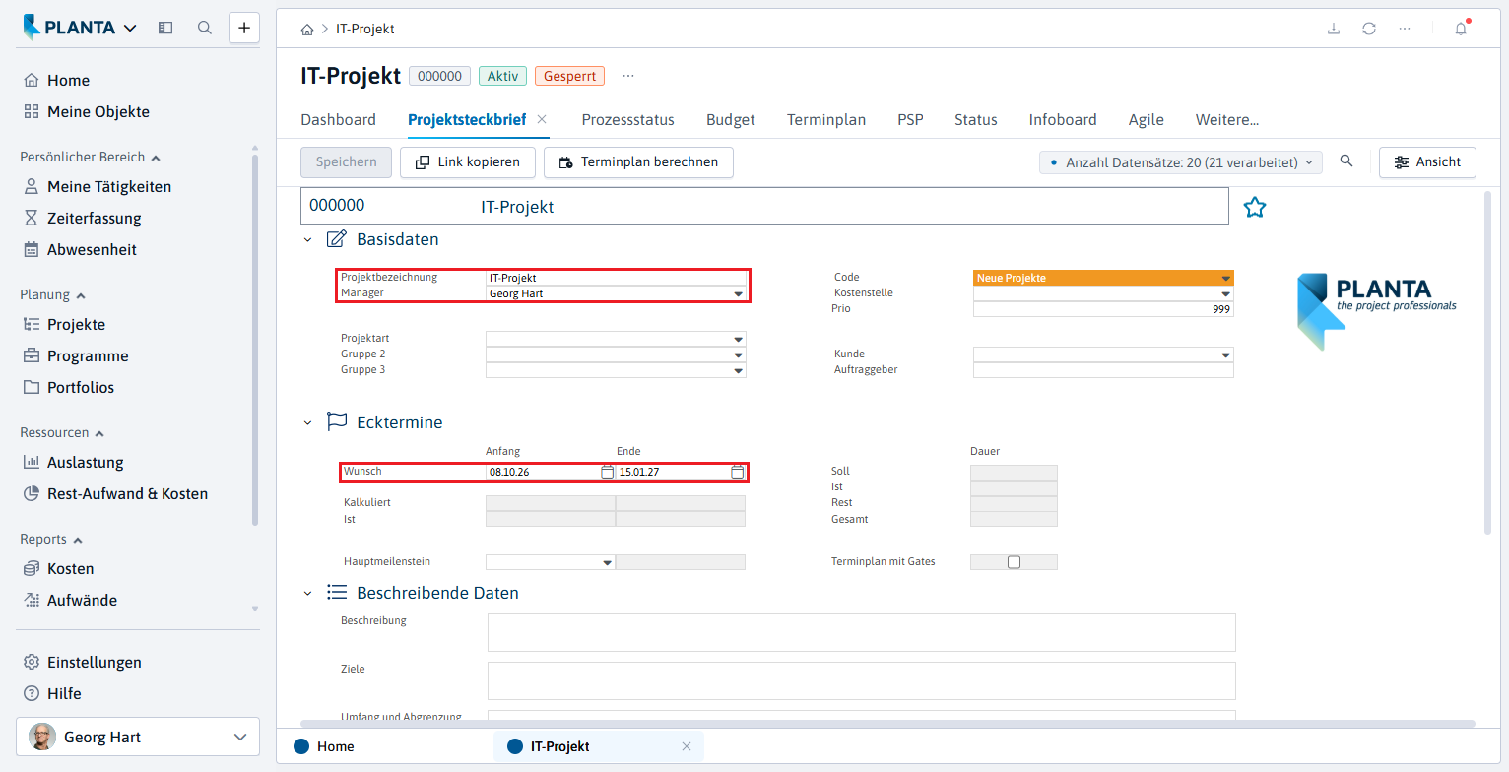Search records with toolbar magnifier icon
This screenshot has height=772, width=1509.
click(x=1346, y=161)
